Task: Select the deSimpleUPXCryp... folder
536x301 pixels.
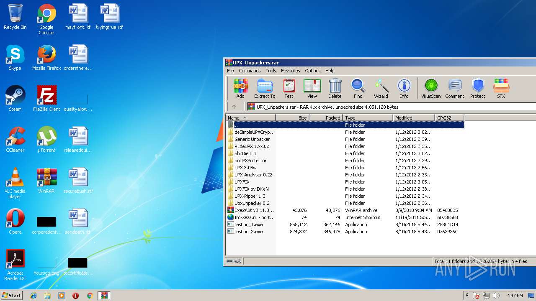Action: pyautogui.click(x=345, y=132)
